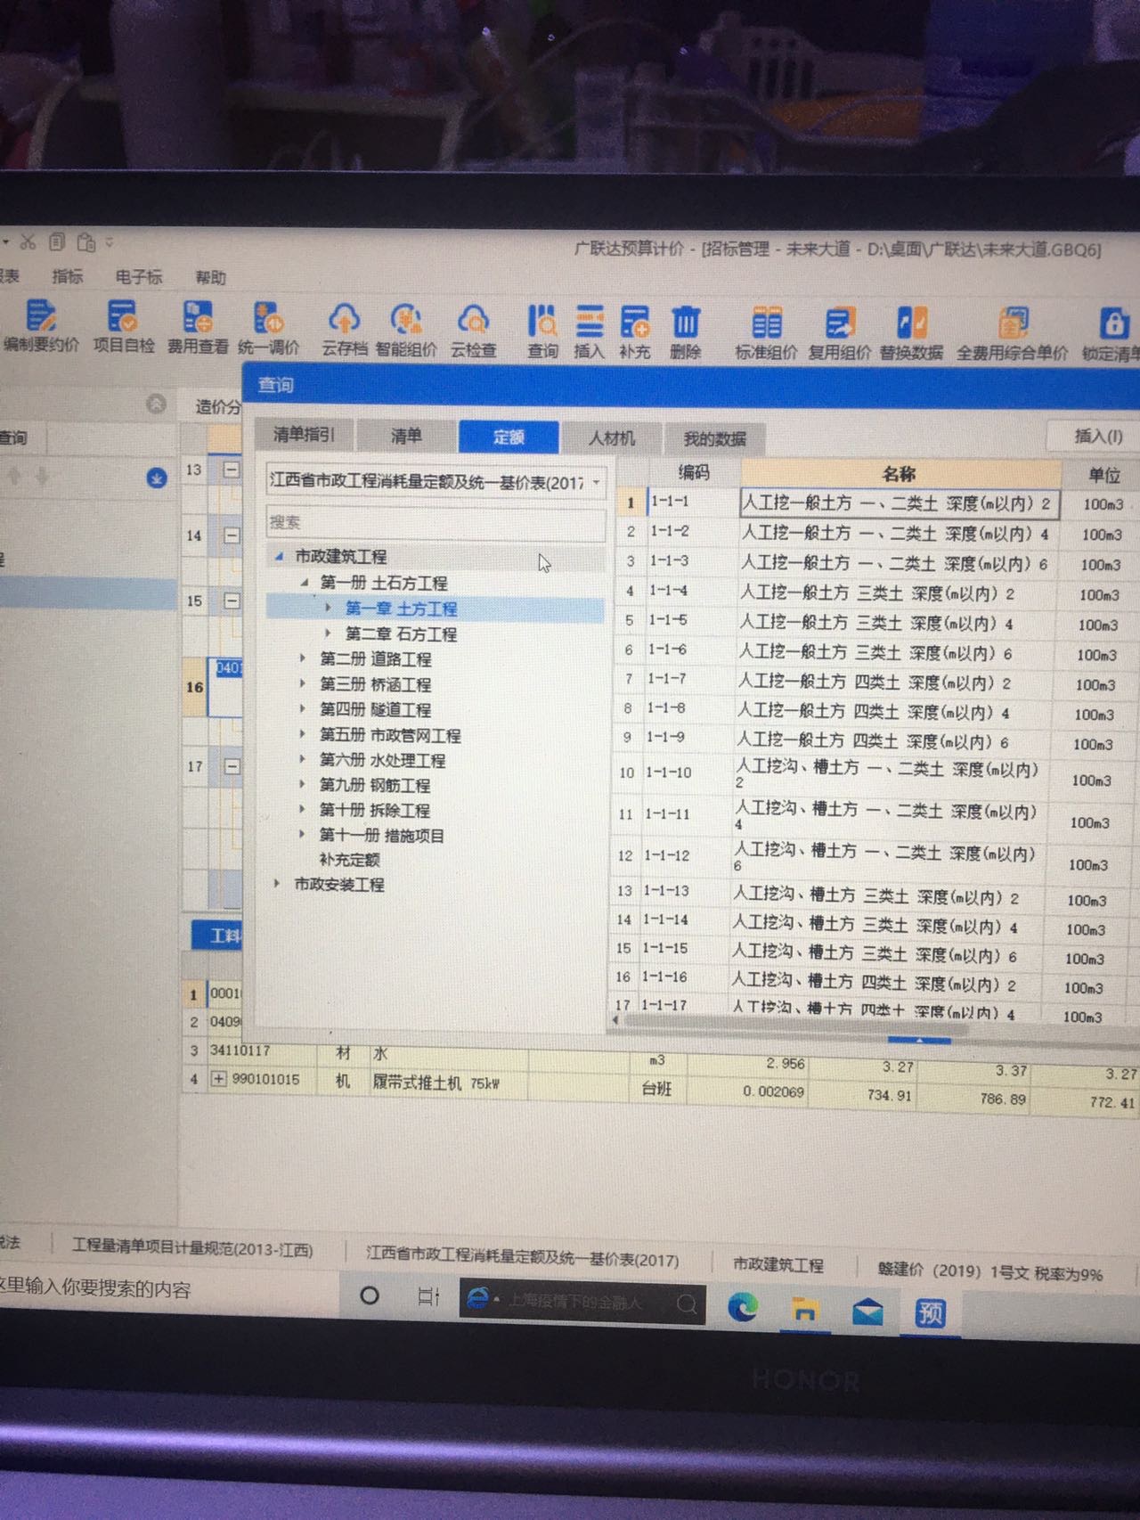Select 第十一册 措施项目
The image size is (1140, 1520).
coord(381,835)
